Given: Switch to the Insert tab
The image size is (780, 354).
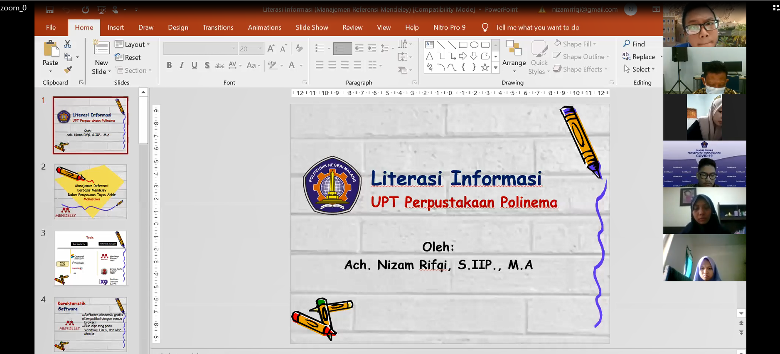Looking at the screenshot, I should point(116,27).
